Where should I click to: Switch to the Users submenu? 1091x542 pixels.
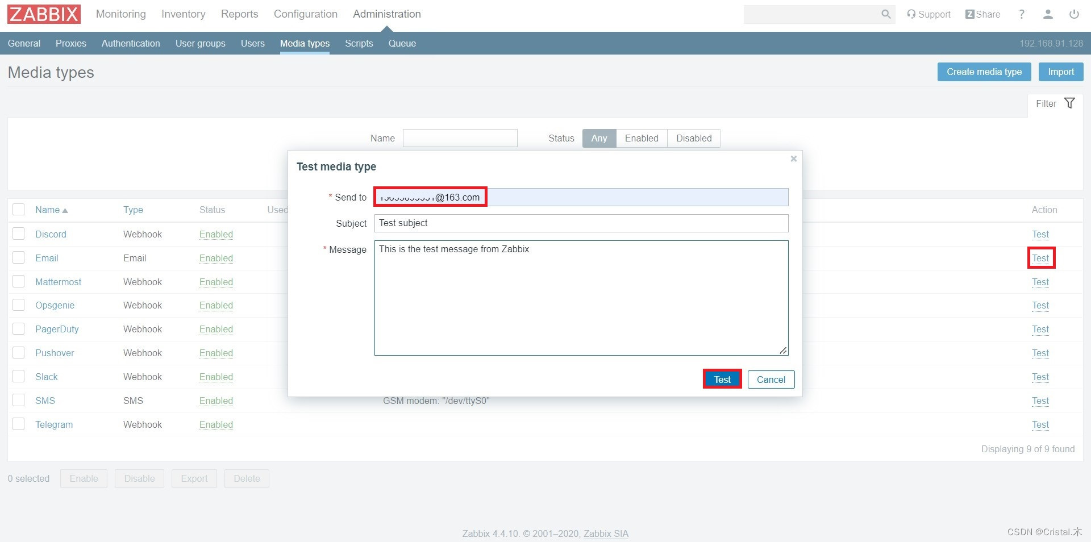coord(252,43)
